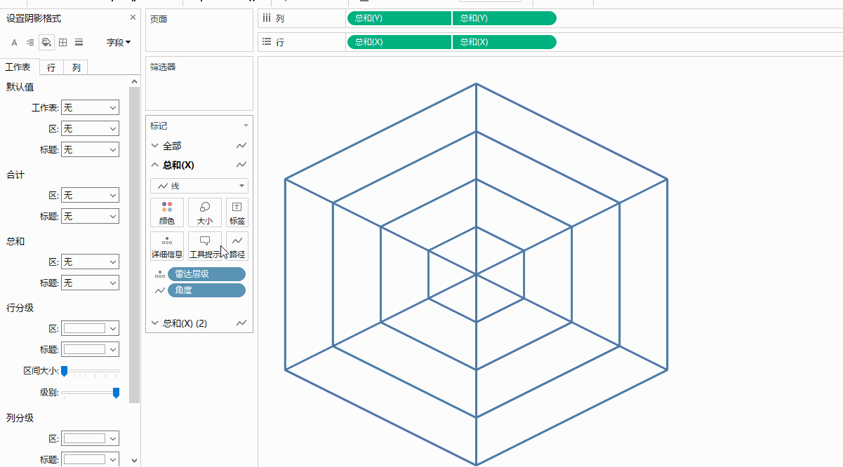Open 合计 标题 shading dropdown
The image size is (843, 467).
90,216
